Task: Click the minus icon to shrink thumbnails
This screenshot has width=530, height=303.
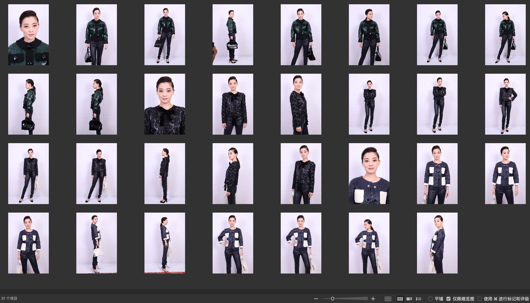Action: click(316, 299)
